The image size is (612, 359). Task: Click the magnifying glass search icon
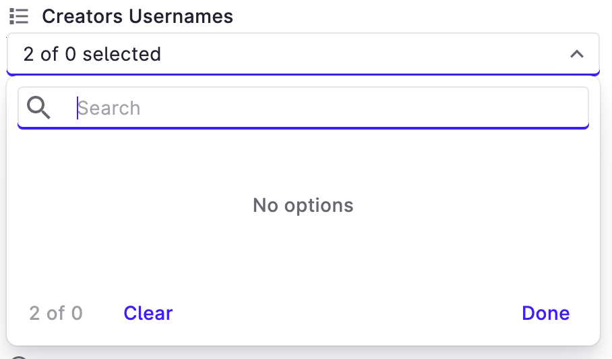click(38, 107)
